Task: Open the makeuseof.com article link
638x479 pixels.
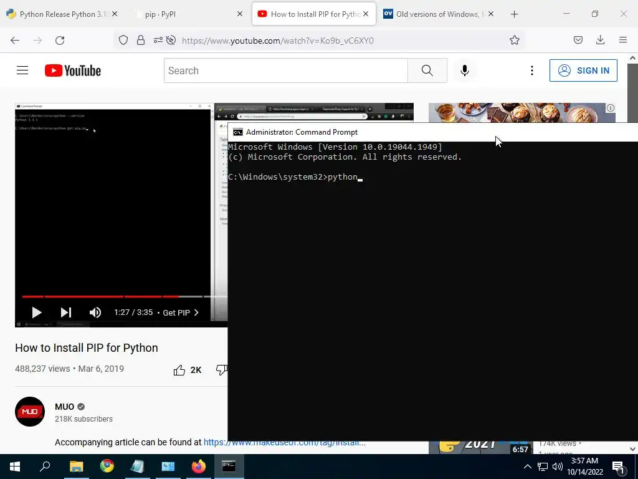Action: pos(284,442)
